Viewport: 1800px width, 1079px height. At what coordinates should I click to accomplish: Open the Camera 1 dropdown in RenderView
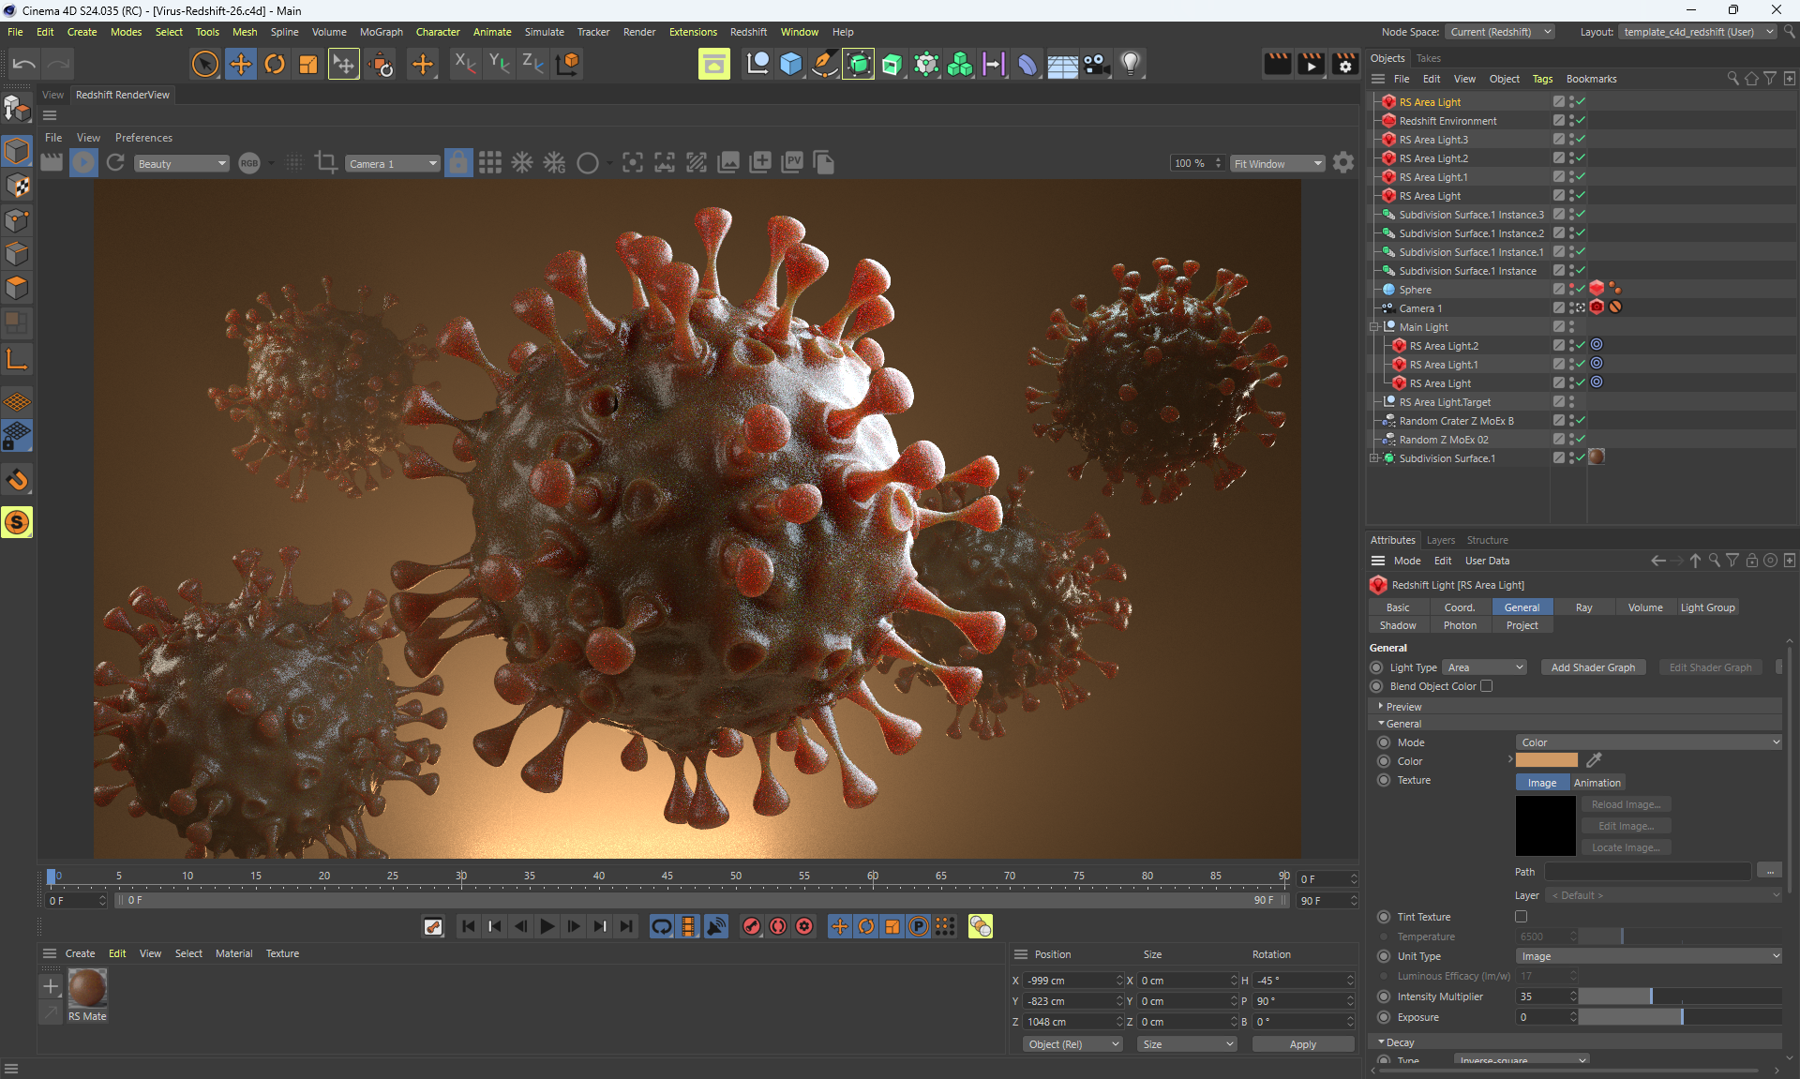(x=393, y=164)
